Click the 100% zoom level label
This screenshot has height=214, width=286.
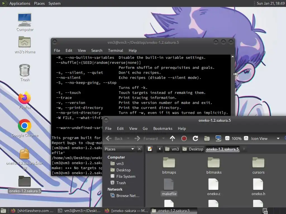pos(236,138)
